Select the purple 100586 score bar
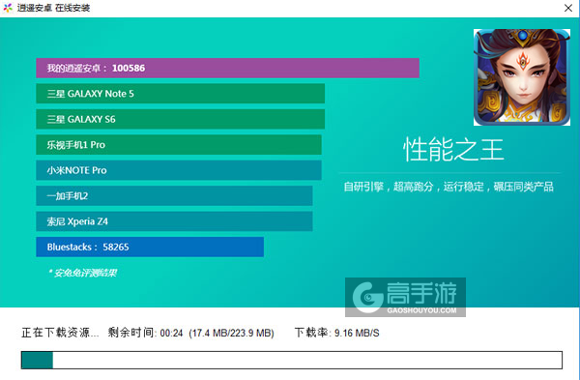The height and width of the screenshot is (380, 580). tap(227, 68)
